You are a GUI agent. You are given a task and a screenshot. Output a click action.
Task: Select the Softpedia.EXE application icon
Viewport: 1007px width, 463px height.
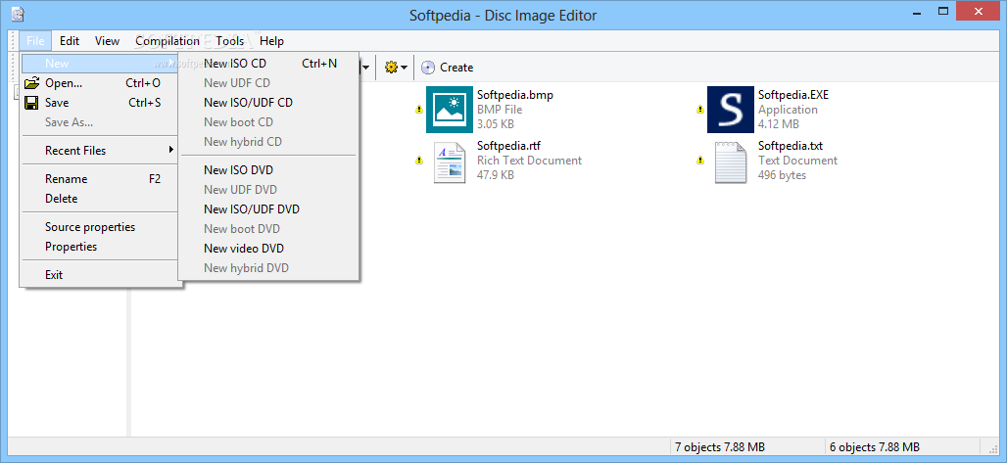(730, 110)
